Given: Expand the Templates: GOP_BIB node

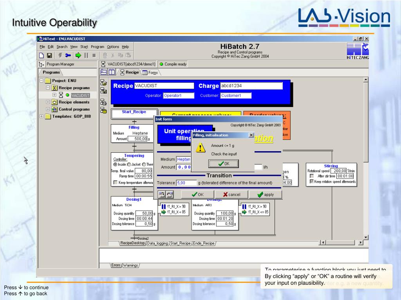Looking at the screenshot, I should pos(41,116).
